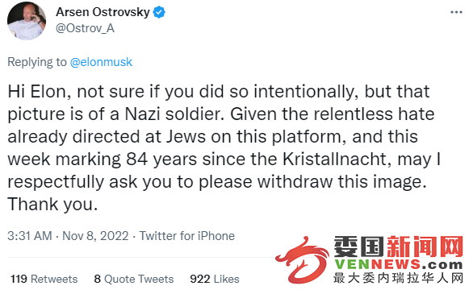The image size is (469, 290).
Task: Open the three-dot more options menu
Action: (x=456, y=13)
